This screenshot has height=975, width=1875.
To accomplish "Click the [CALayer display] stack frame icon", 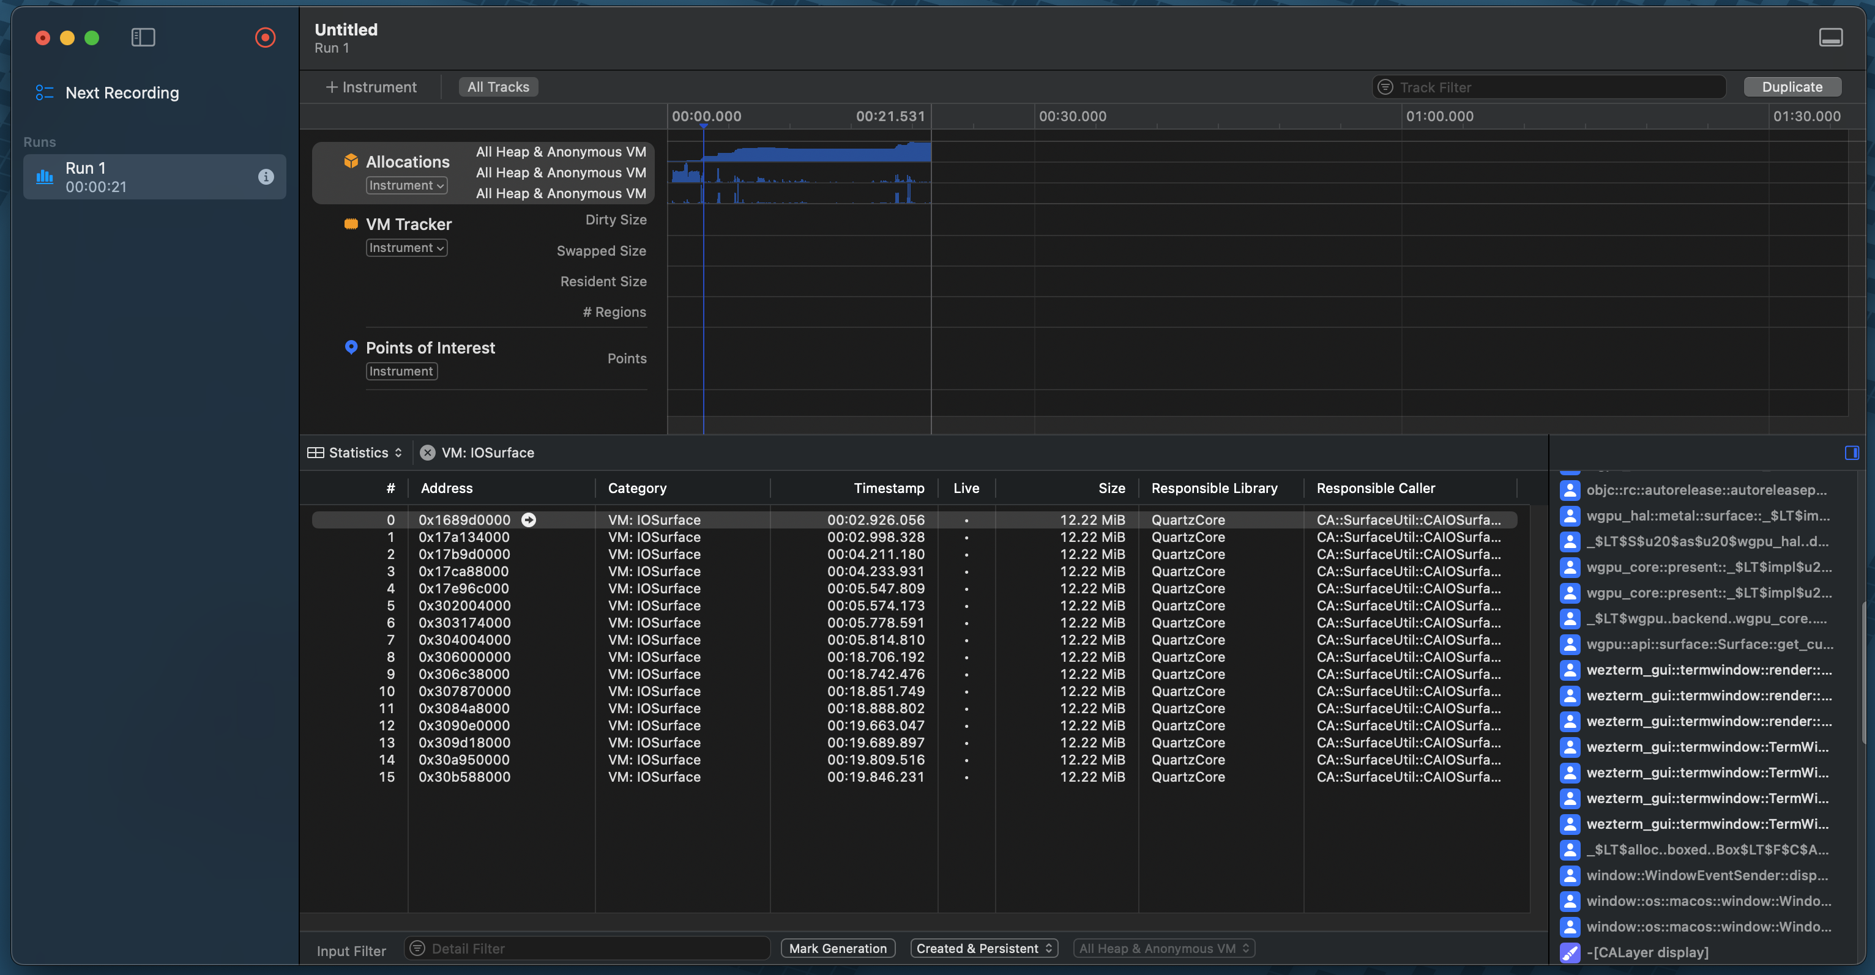I will 1570,952.
